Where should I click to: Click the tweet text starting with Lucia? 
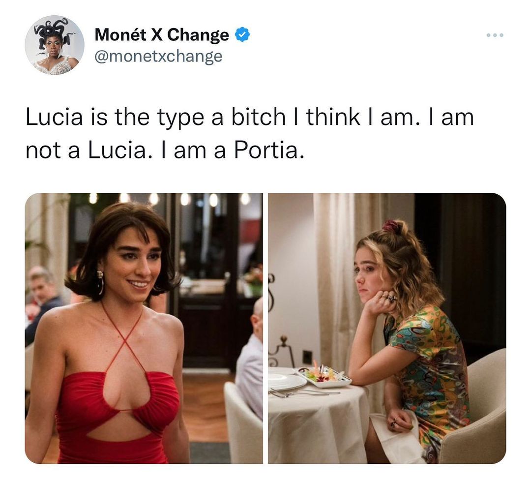[250, 133]
